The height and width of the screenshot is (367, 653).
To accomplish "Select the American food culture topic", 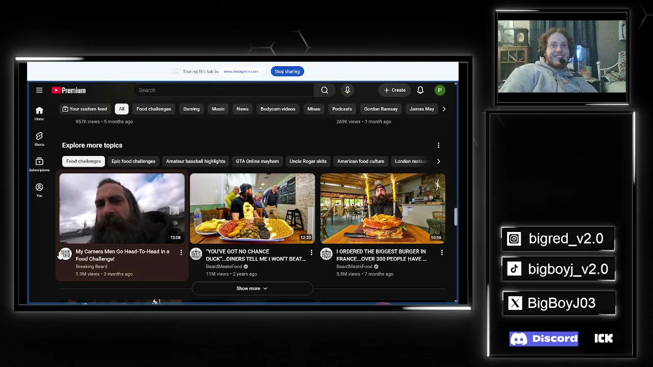I will tap(361, 162).
